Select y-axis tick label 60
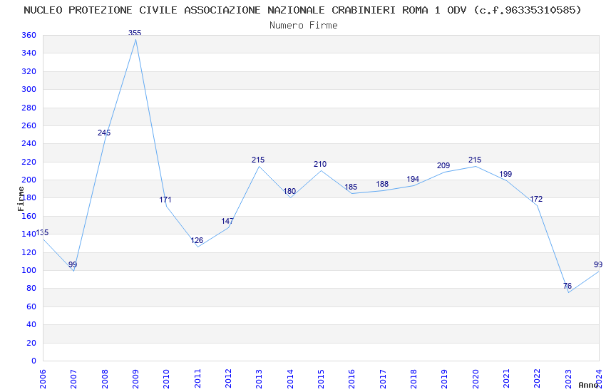The image size is (606, 392). coord(31,306)
